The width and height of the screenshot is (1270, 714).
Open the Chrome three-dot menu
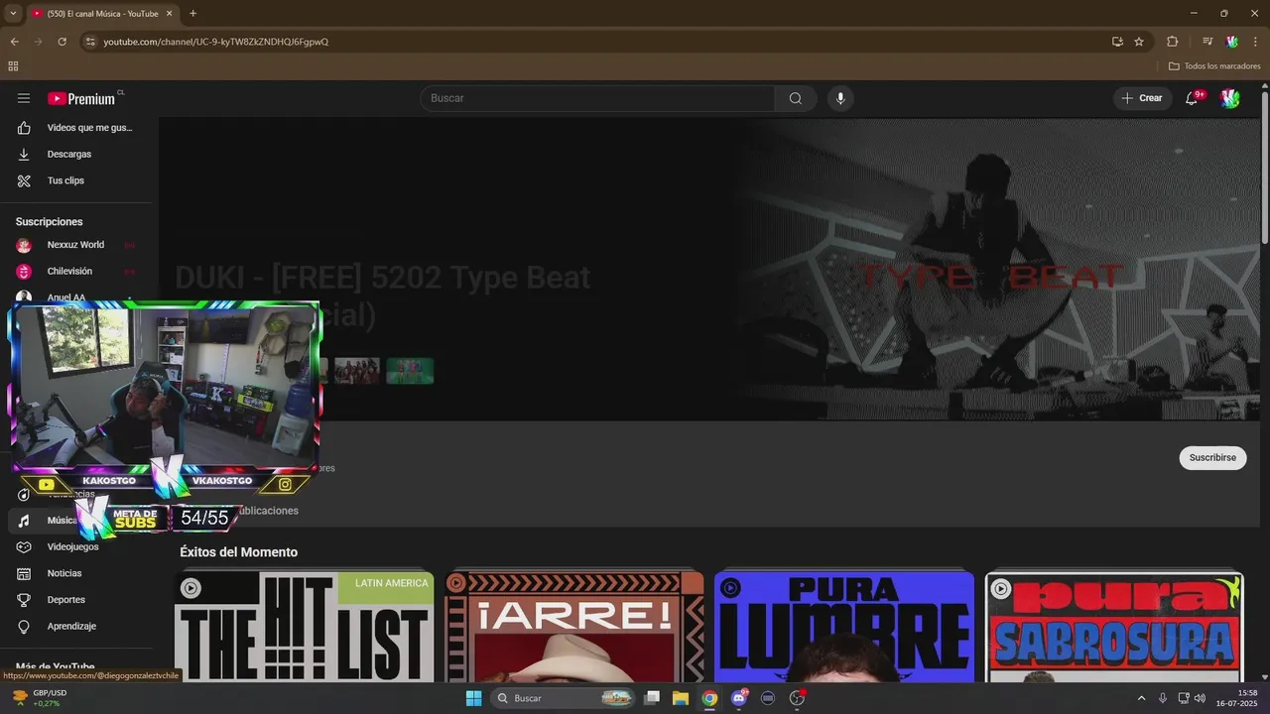(1256, 42)
